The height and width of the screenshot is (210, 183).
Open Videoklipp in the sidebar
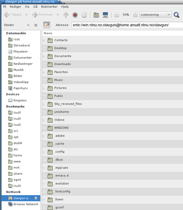21,82
